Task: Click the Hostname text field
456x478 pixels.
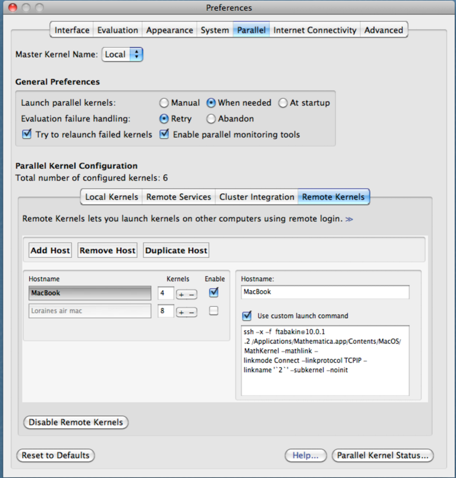Action: click(x=325, y=292)
